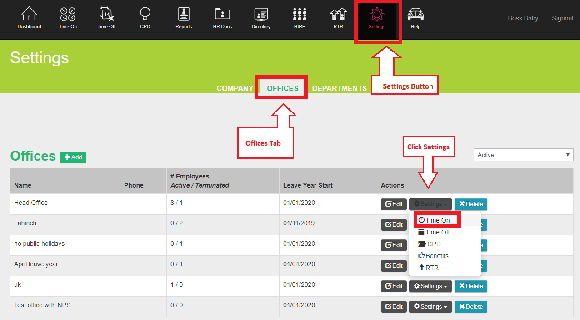Switch to the DEPARTMENTS tab
Viewport: 580px width, 320px height.
pyautogui.click(x=339, y=88)
